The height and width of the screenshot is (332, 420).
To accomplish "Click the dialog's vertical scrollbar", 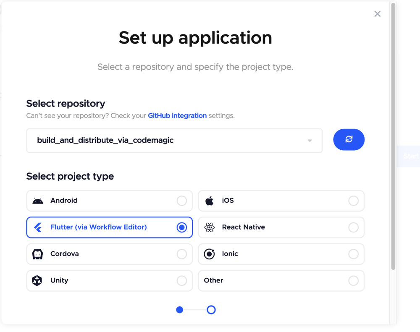I will coord(393,136).
